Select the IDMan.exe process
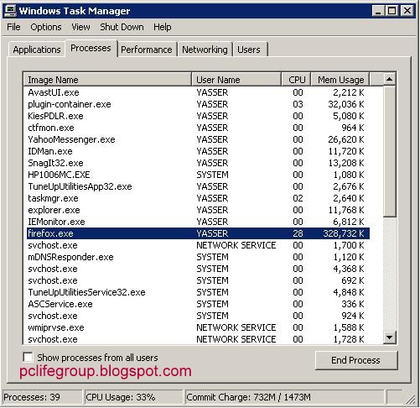420x408 pixels. pyautogui.click(x=198, y=151)
